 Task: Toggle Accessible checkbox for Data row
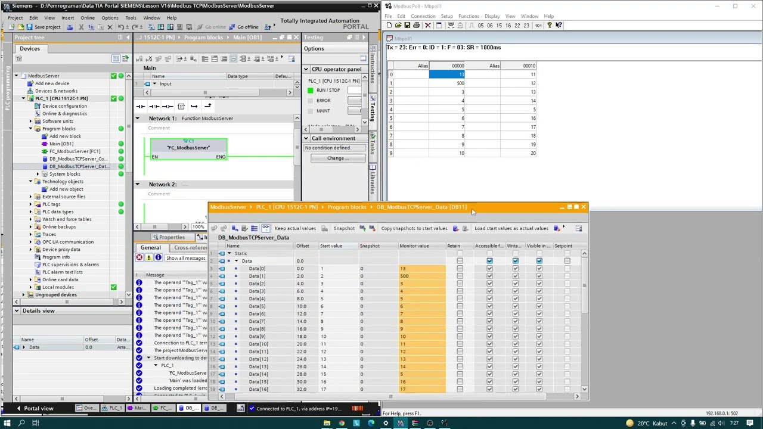click(x=489, y=261)
